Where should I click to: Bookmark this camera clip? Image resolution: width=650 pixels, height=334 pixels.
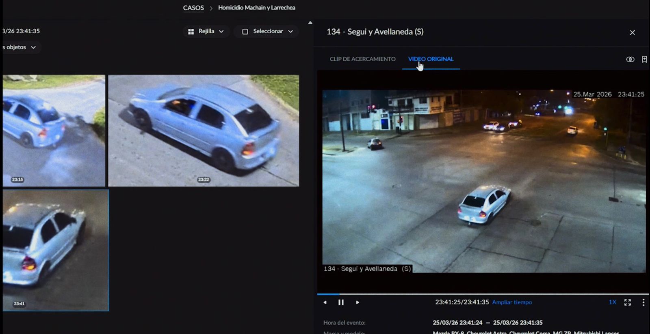pyautogui.click(x=644, y=60)
